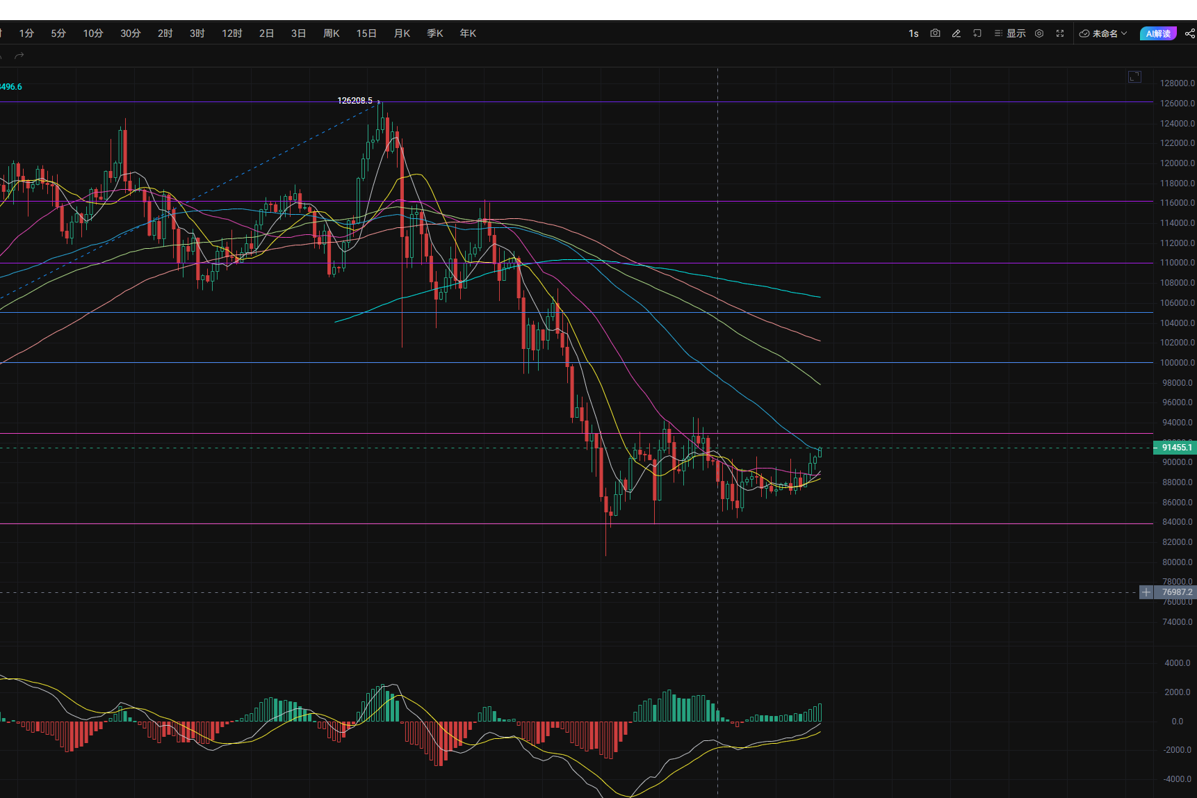Expand the 未命名 layout dropdown

click(1103, 33)
